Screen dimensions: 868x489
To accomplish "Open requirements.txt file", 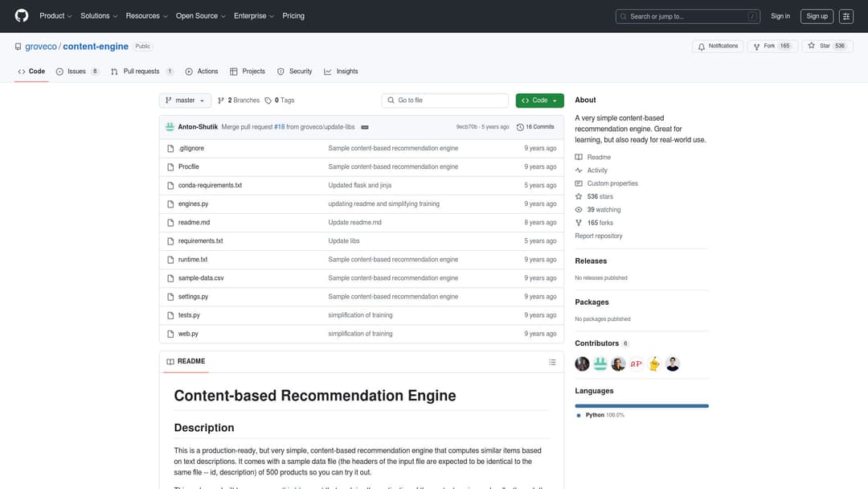I will pos(200,241).
